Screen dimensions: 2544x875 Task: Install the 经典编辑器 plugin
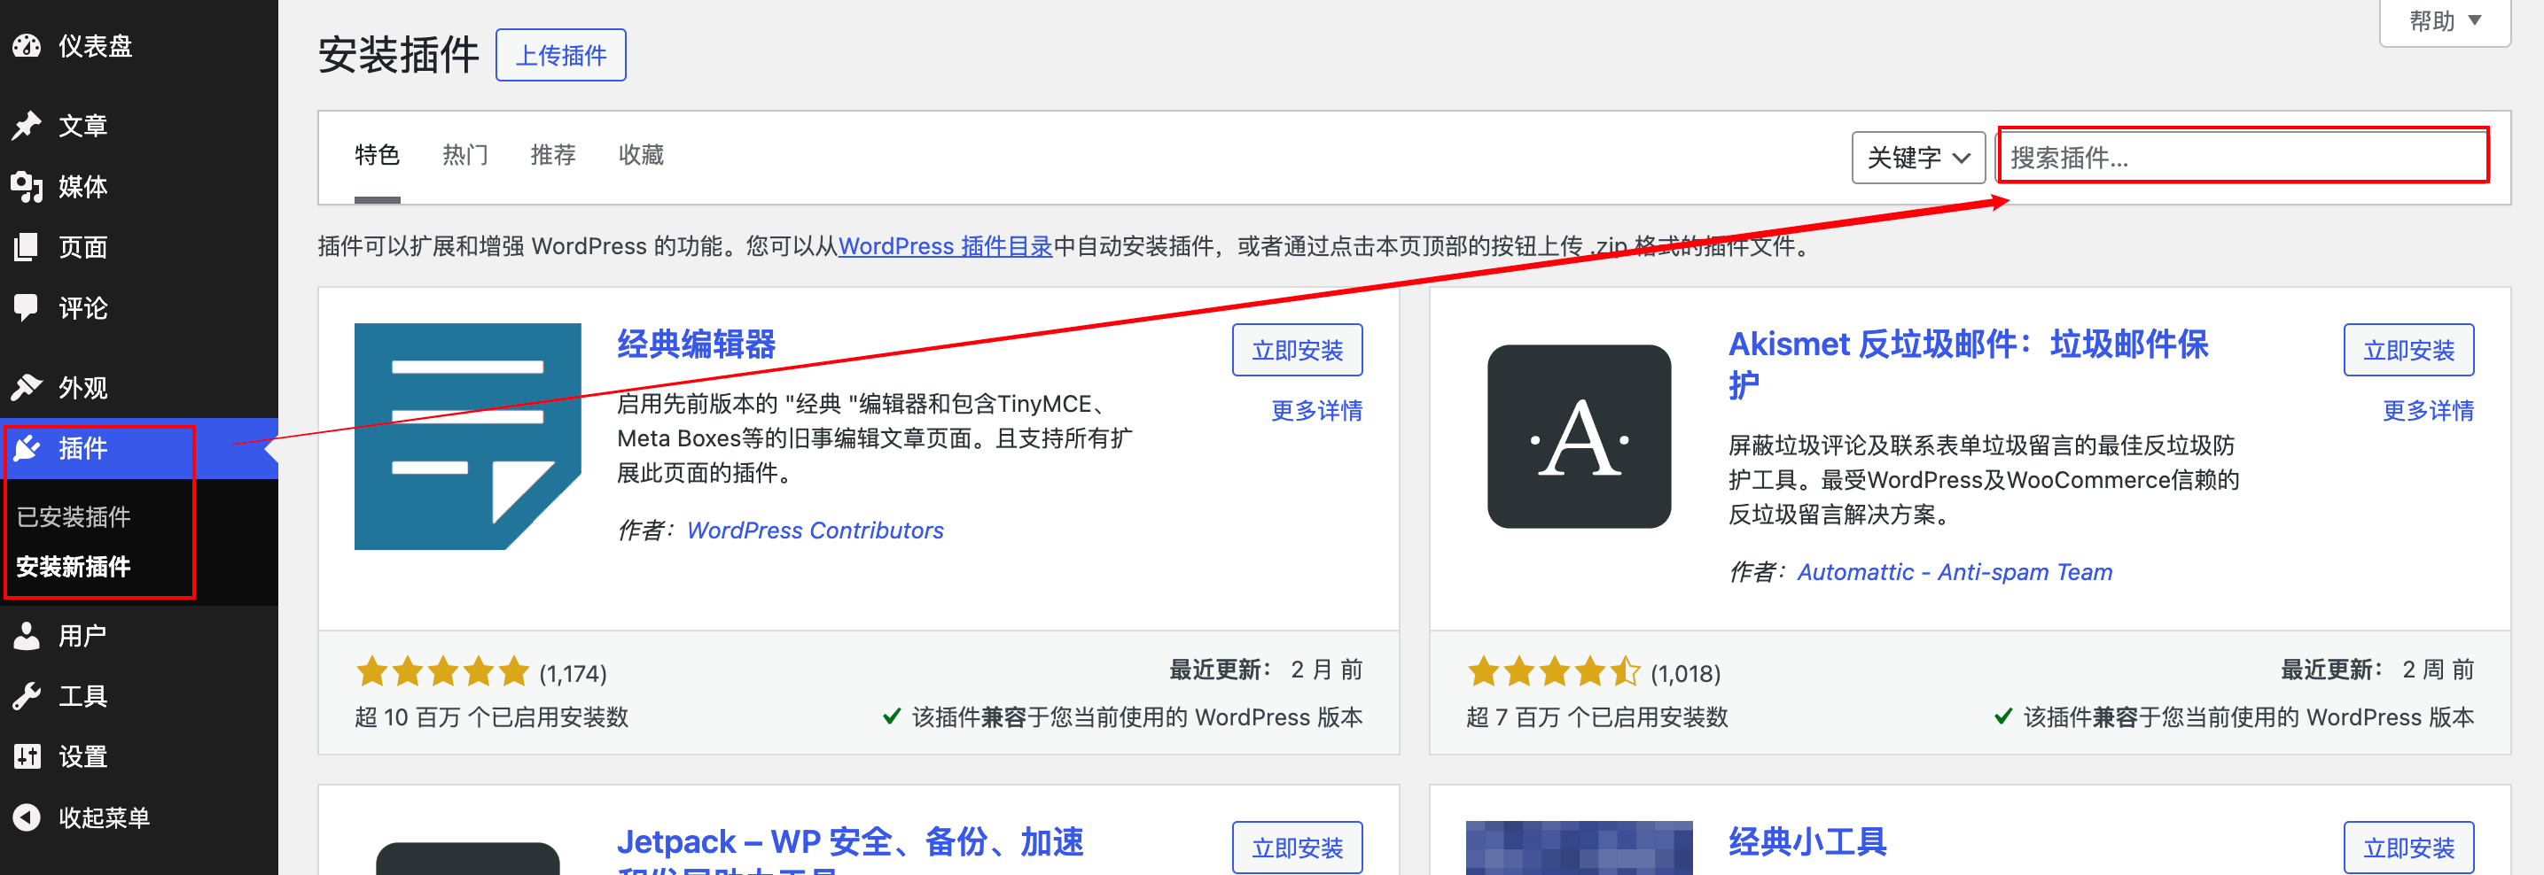click(x=1297, y=350)
